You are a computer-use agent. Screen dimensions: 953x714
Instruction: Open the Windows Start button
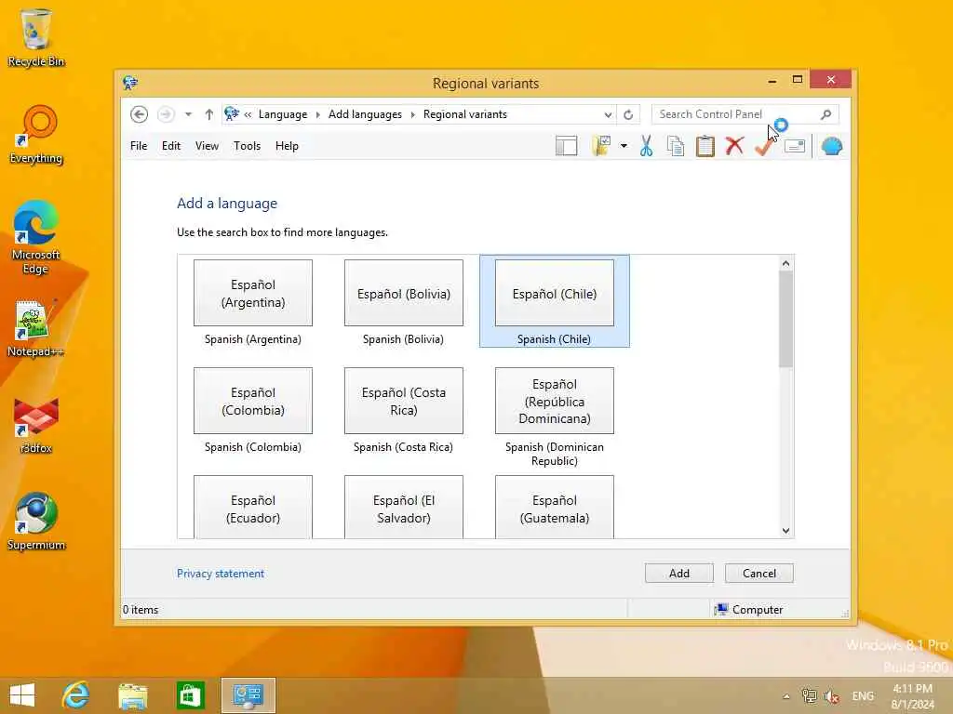point(22,695)
